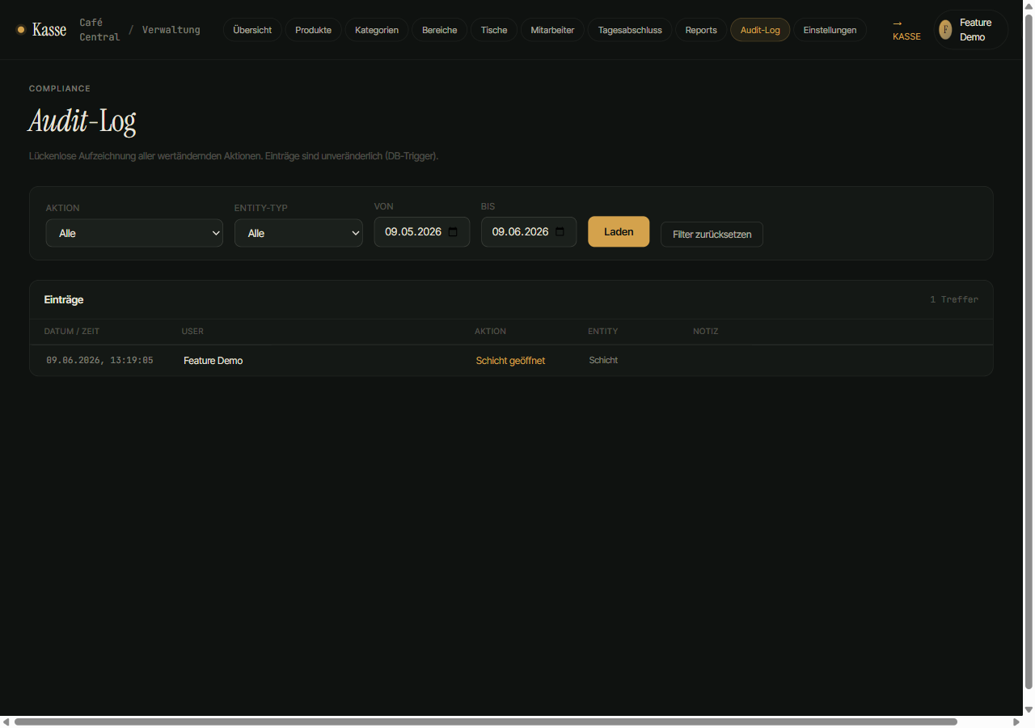Open the Übersicht tab
1035x728 pixels.
pyautogui.click(x=252, y=30)
